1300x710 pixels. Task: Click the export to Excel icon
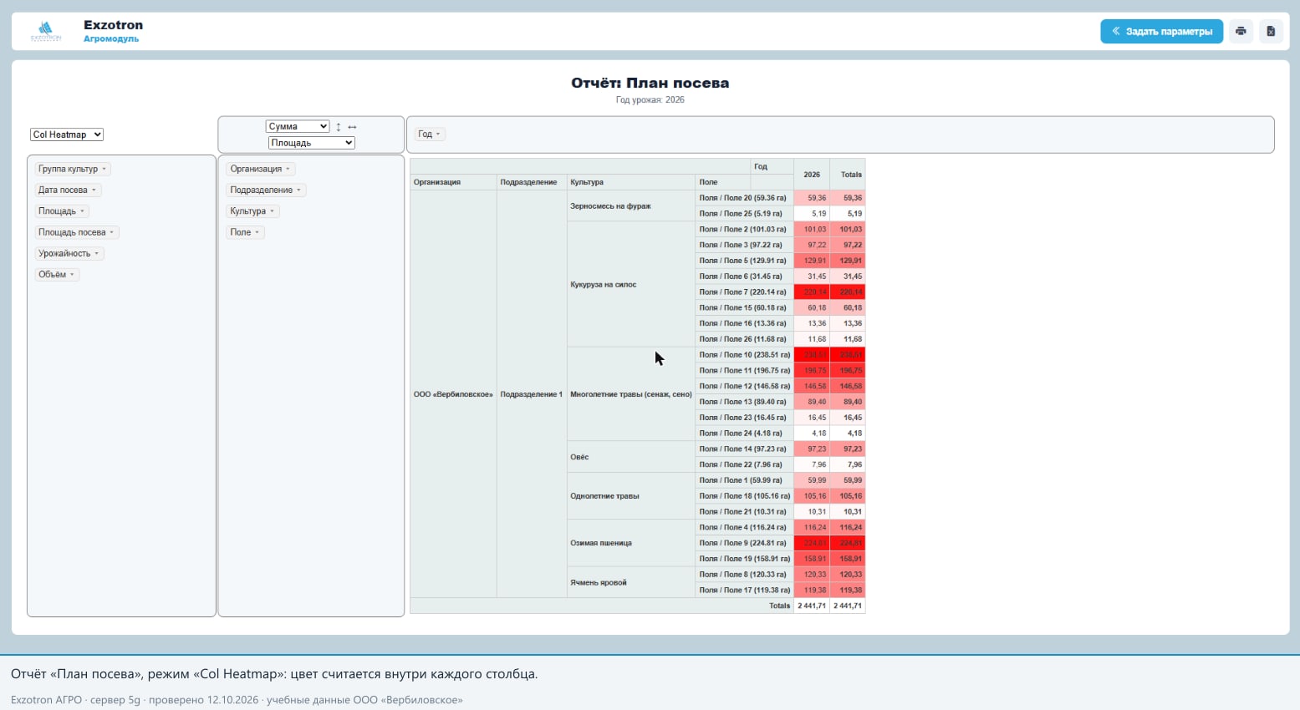pyautogui.click(x=1271, y=32)
